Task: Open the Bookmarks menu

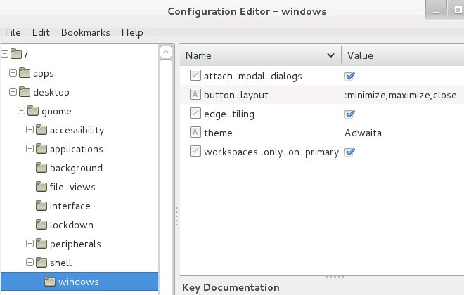Action: click(x=85, y=32)
